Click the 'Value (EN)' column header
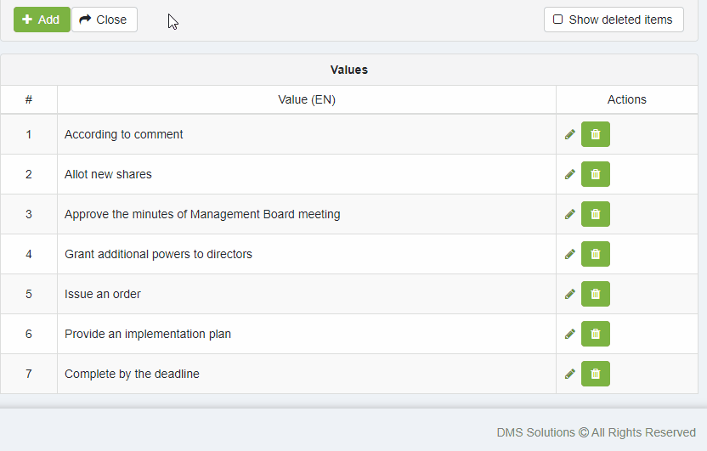 (x=306, y=99)
